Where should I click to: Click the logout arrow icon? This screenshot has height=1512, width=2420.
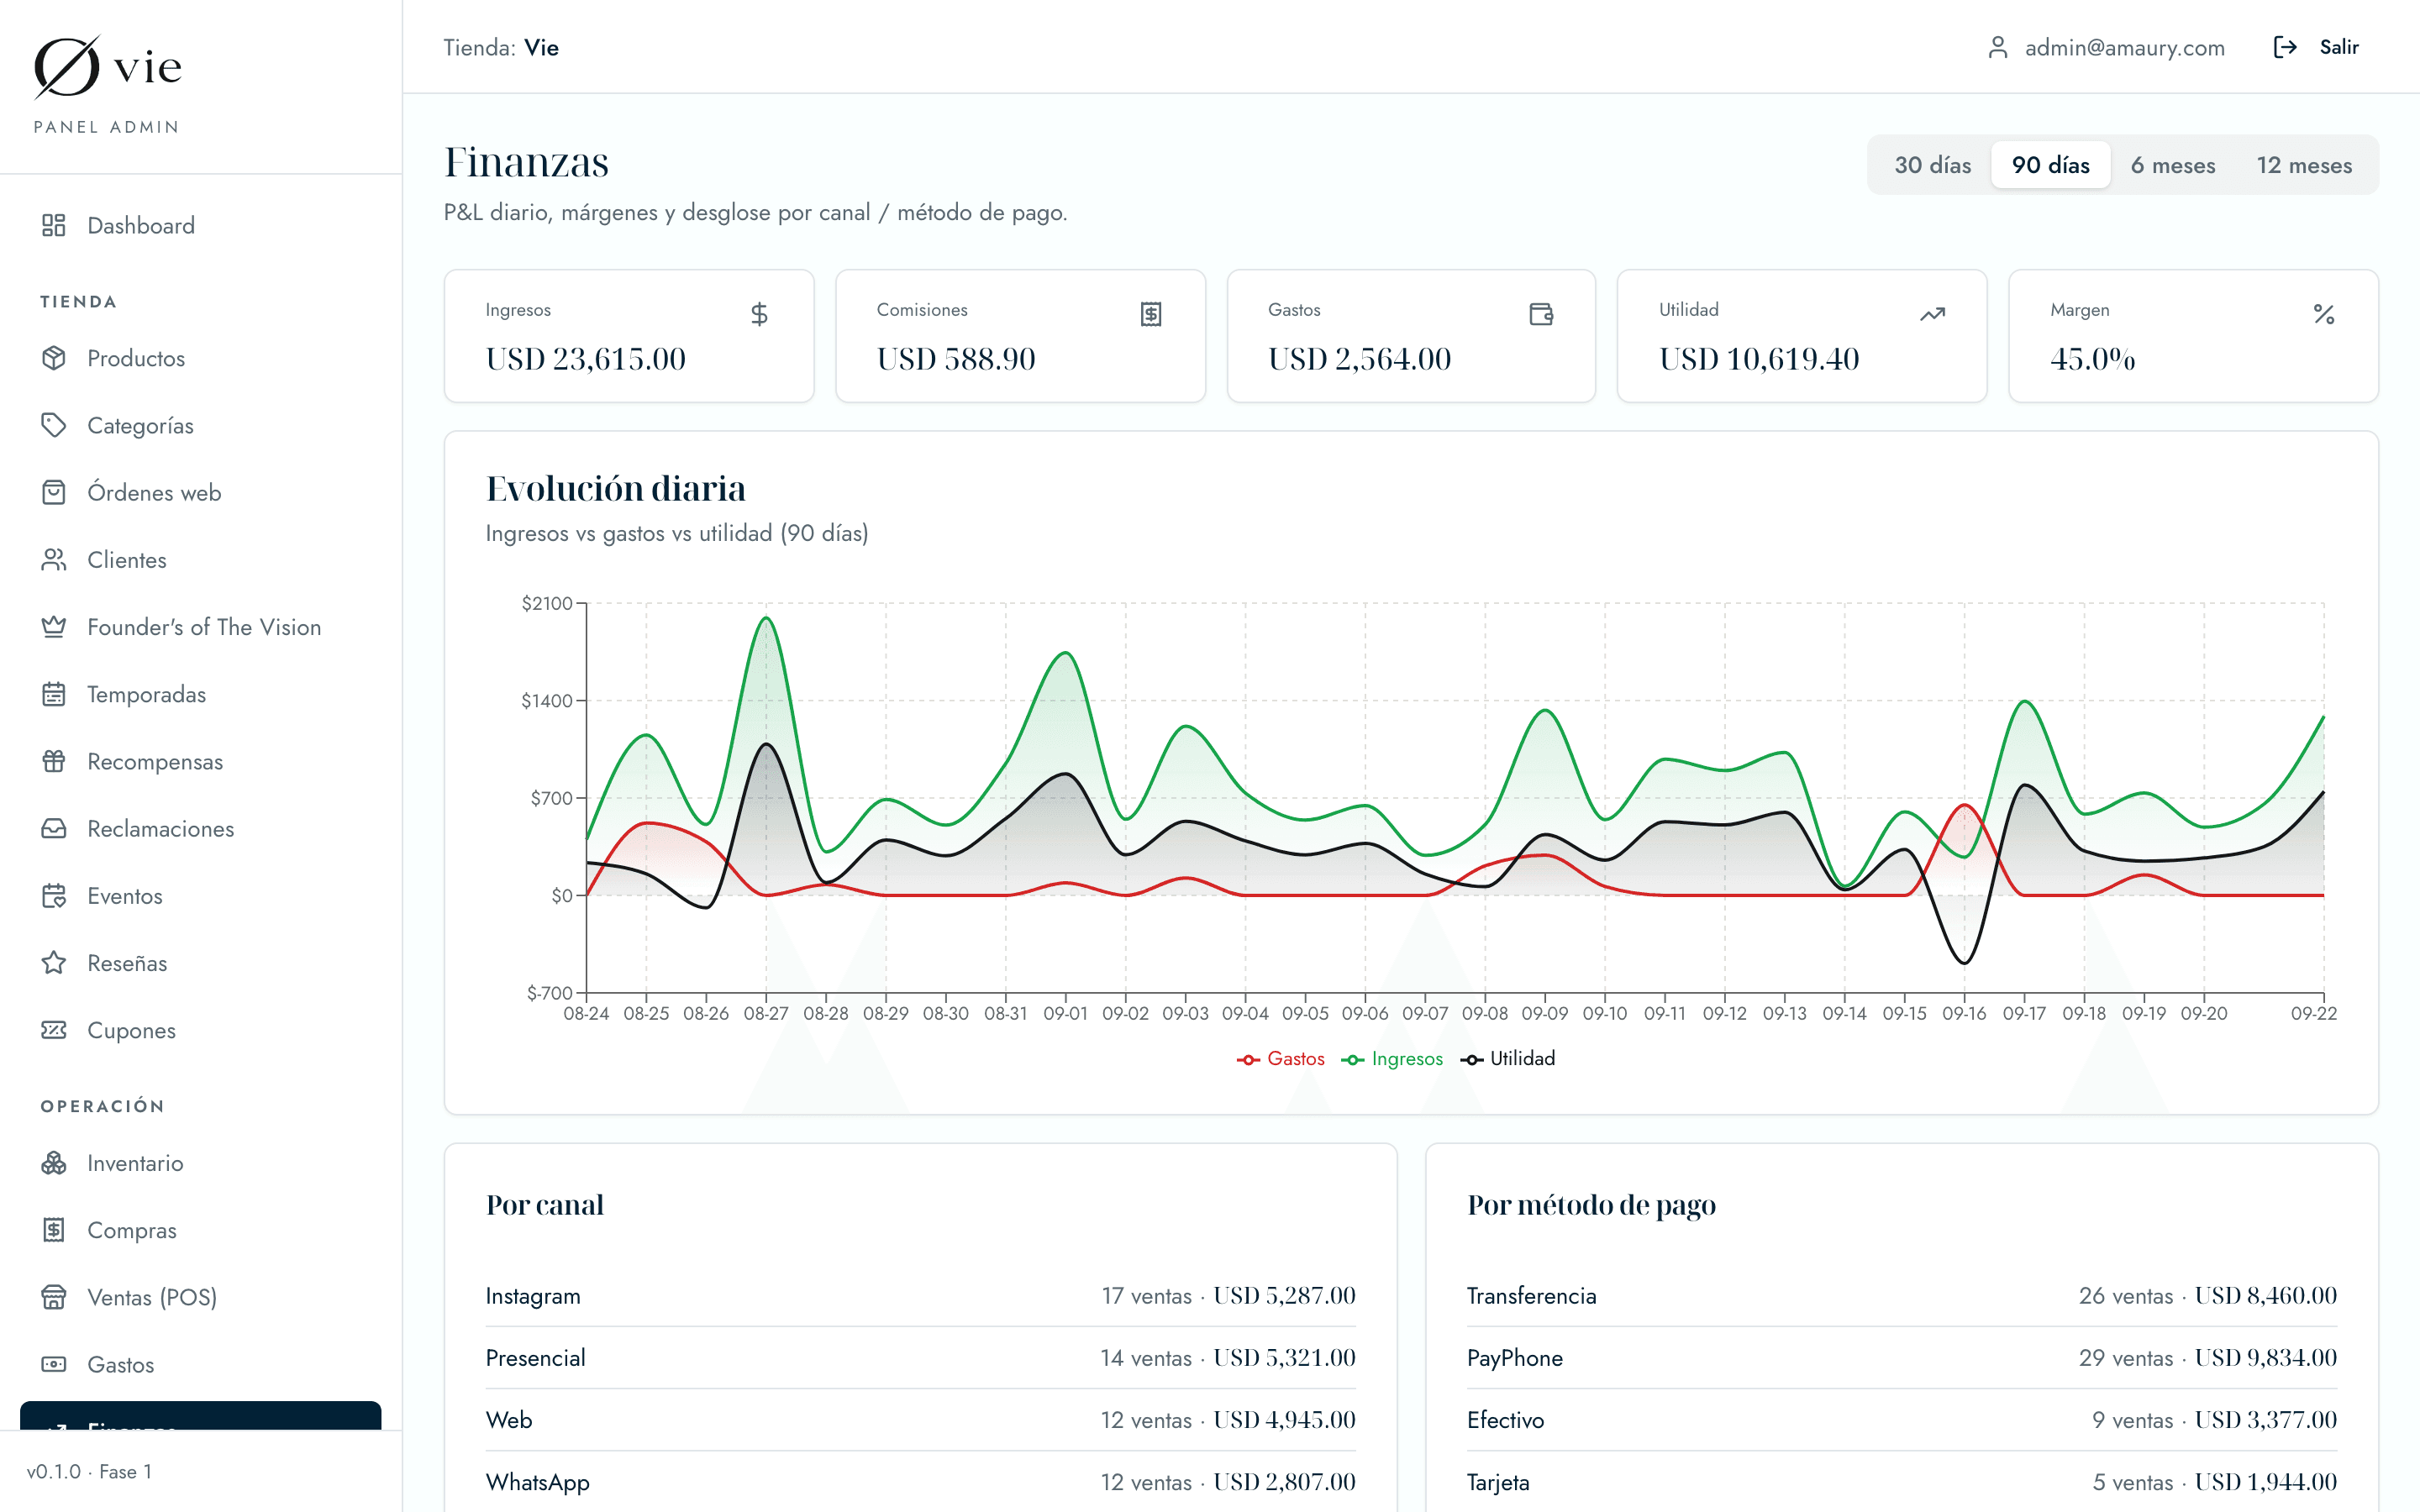[2285, 47]
